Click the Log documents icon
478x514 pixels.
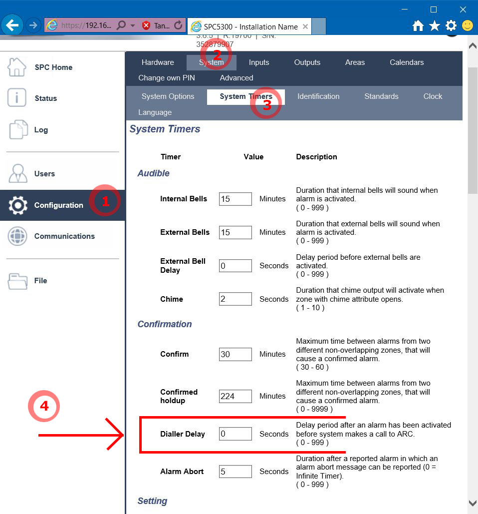coord(18,130)
